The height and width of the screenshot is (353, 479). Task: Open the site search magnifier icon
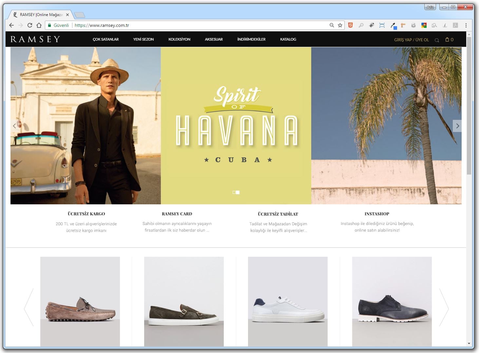click(437, 40)
